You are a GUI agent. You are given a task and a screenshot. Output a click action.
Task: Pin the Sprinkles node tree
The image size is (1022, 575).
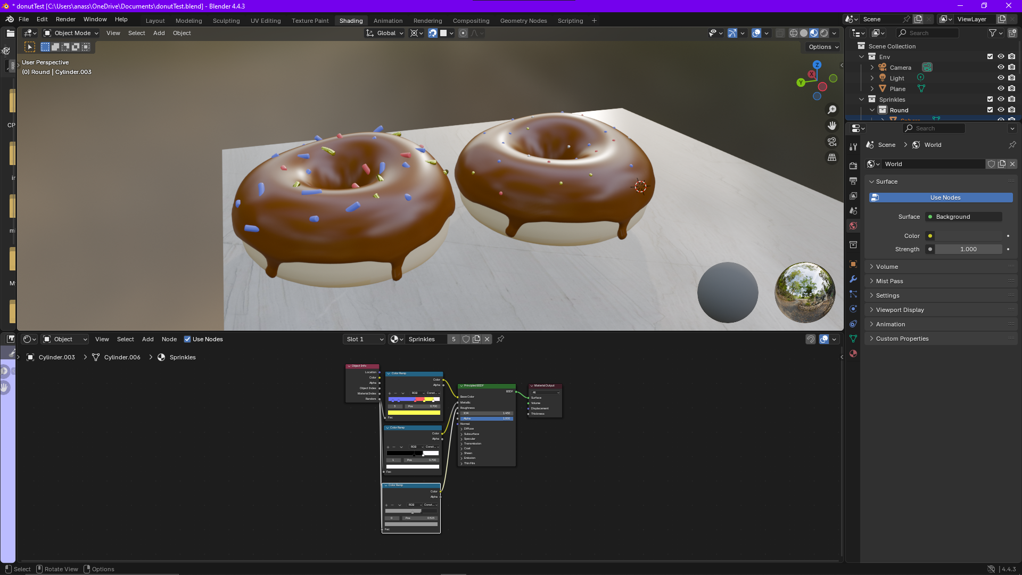pos(500,339)
